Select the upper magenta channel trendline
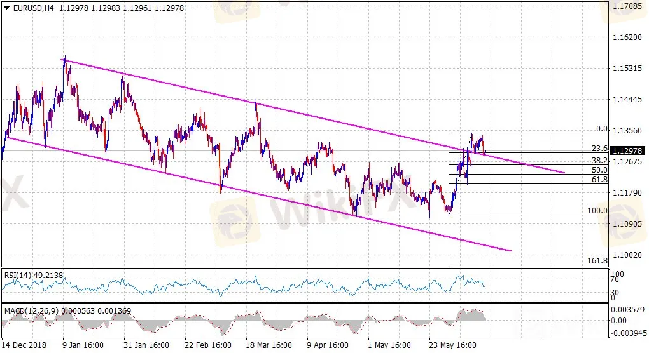This screenshot has width=649, height=353. 312,116
